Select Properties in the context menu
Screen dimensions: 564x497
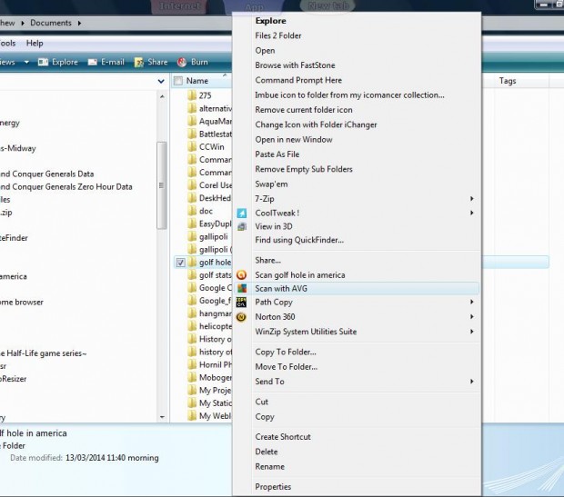[273, 487]
